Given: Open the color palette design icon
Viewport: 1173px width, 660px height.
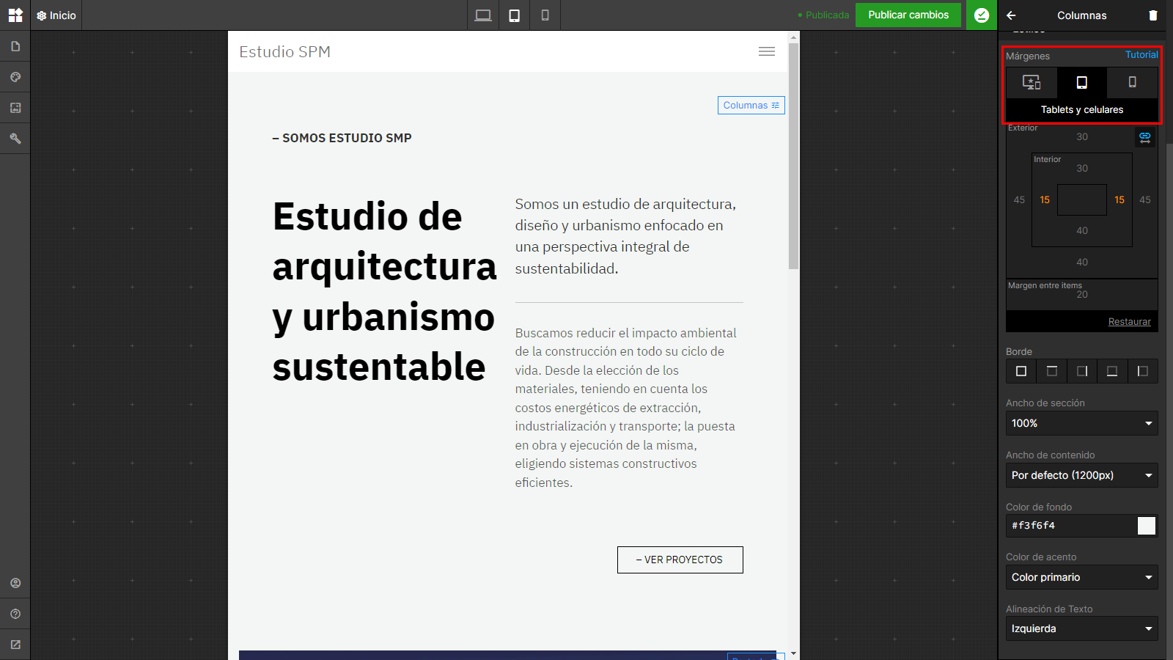Looking at the screenshot, I should tap(15, 77).
